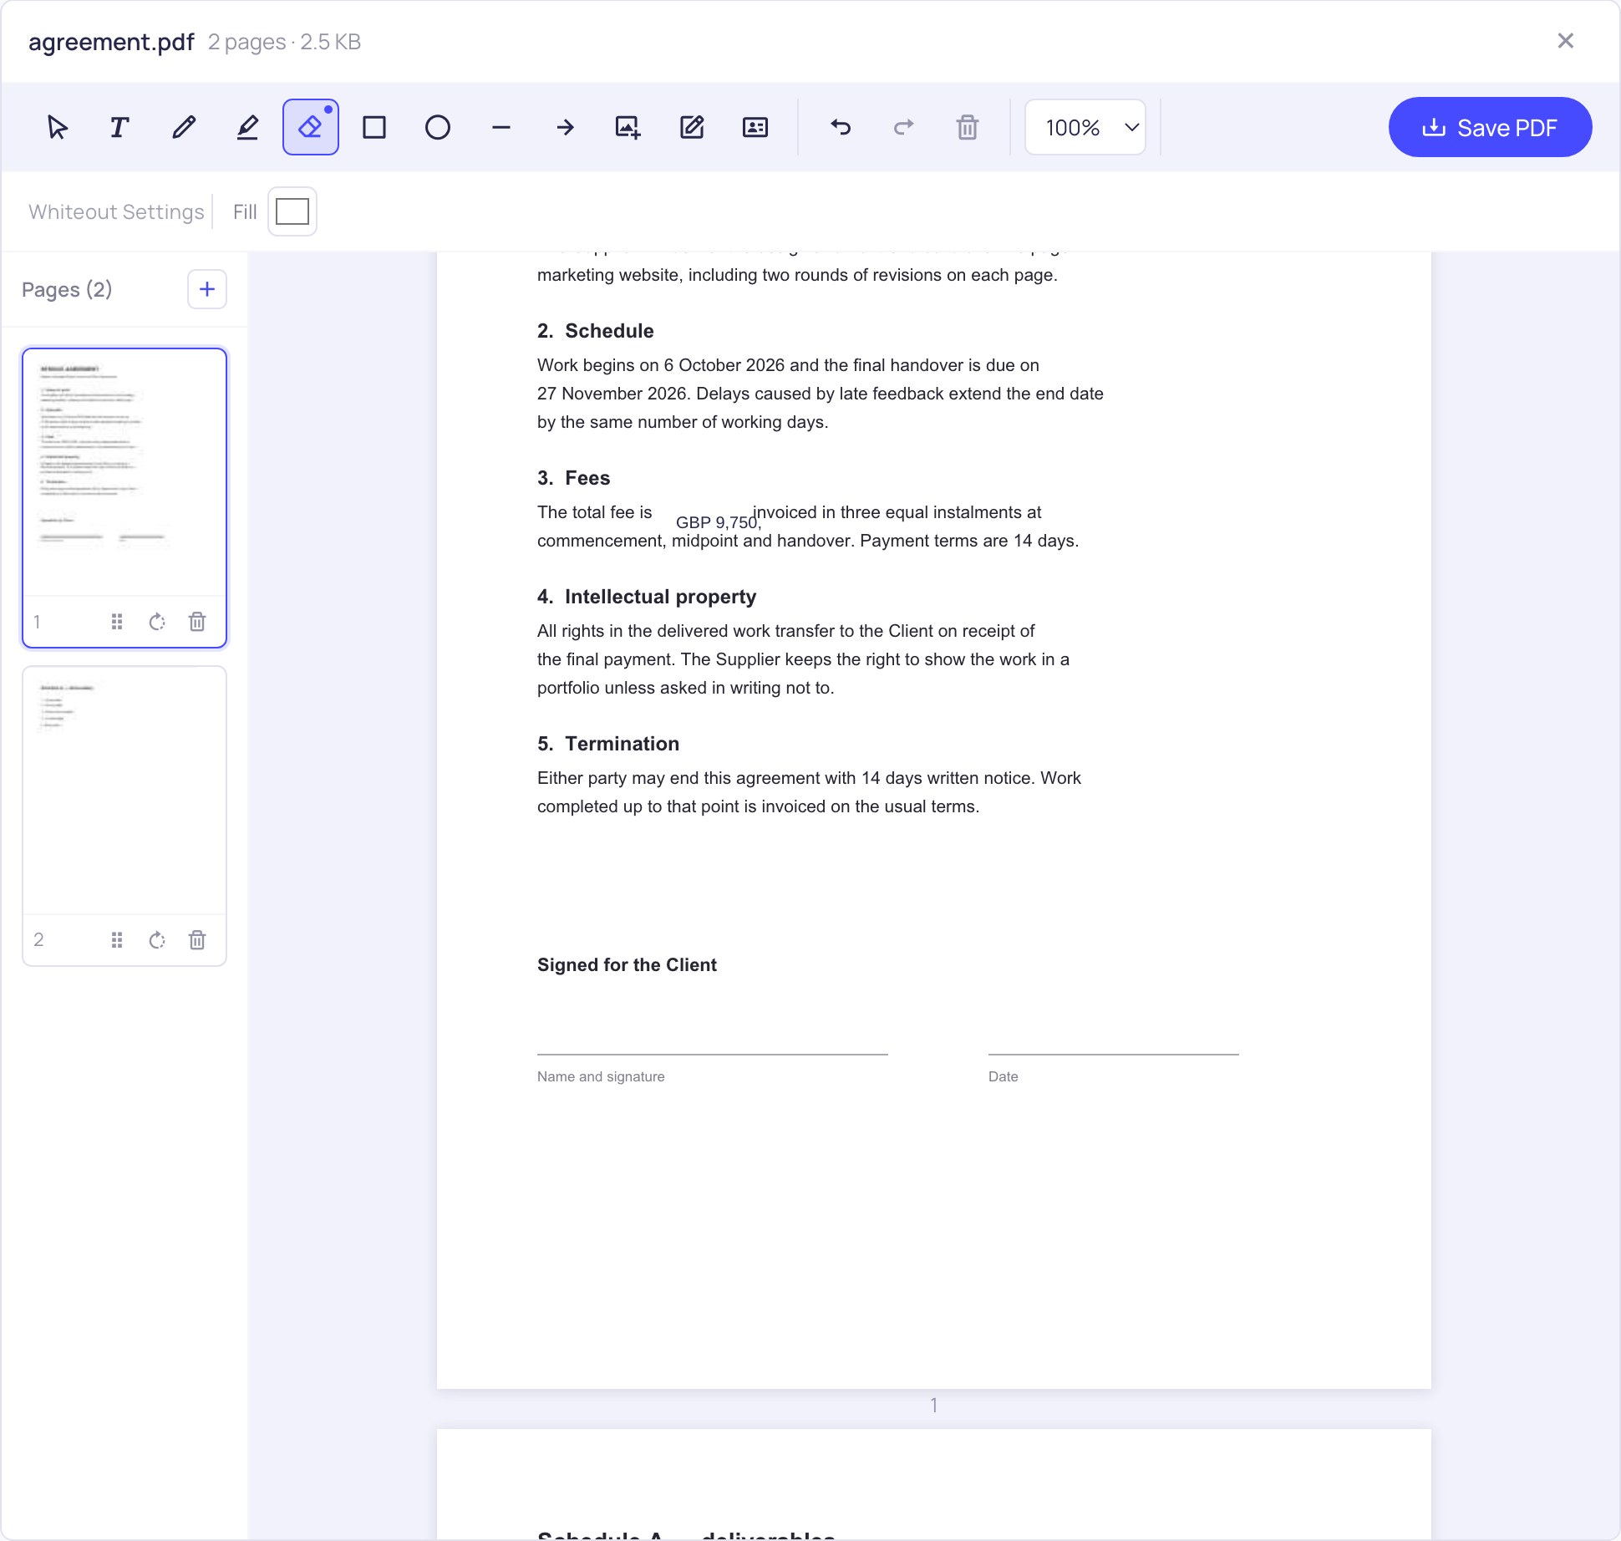
Task: Select the form field card tool
Action: click(x=755, y=127)
